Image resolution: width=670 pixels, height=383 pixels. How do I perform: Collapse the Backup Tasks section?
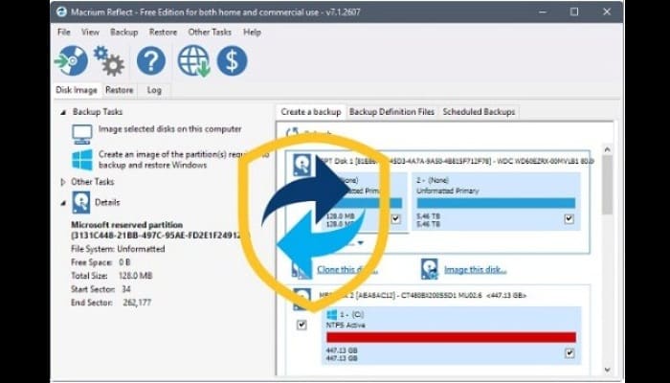coord(63,112)
